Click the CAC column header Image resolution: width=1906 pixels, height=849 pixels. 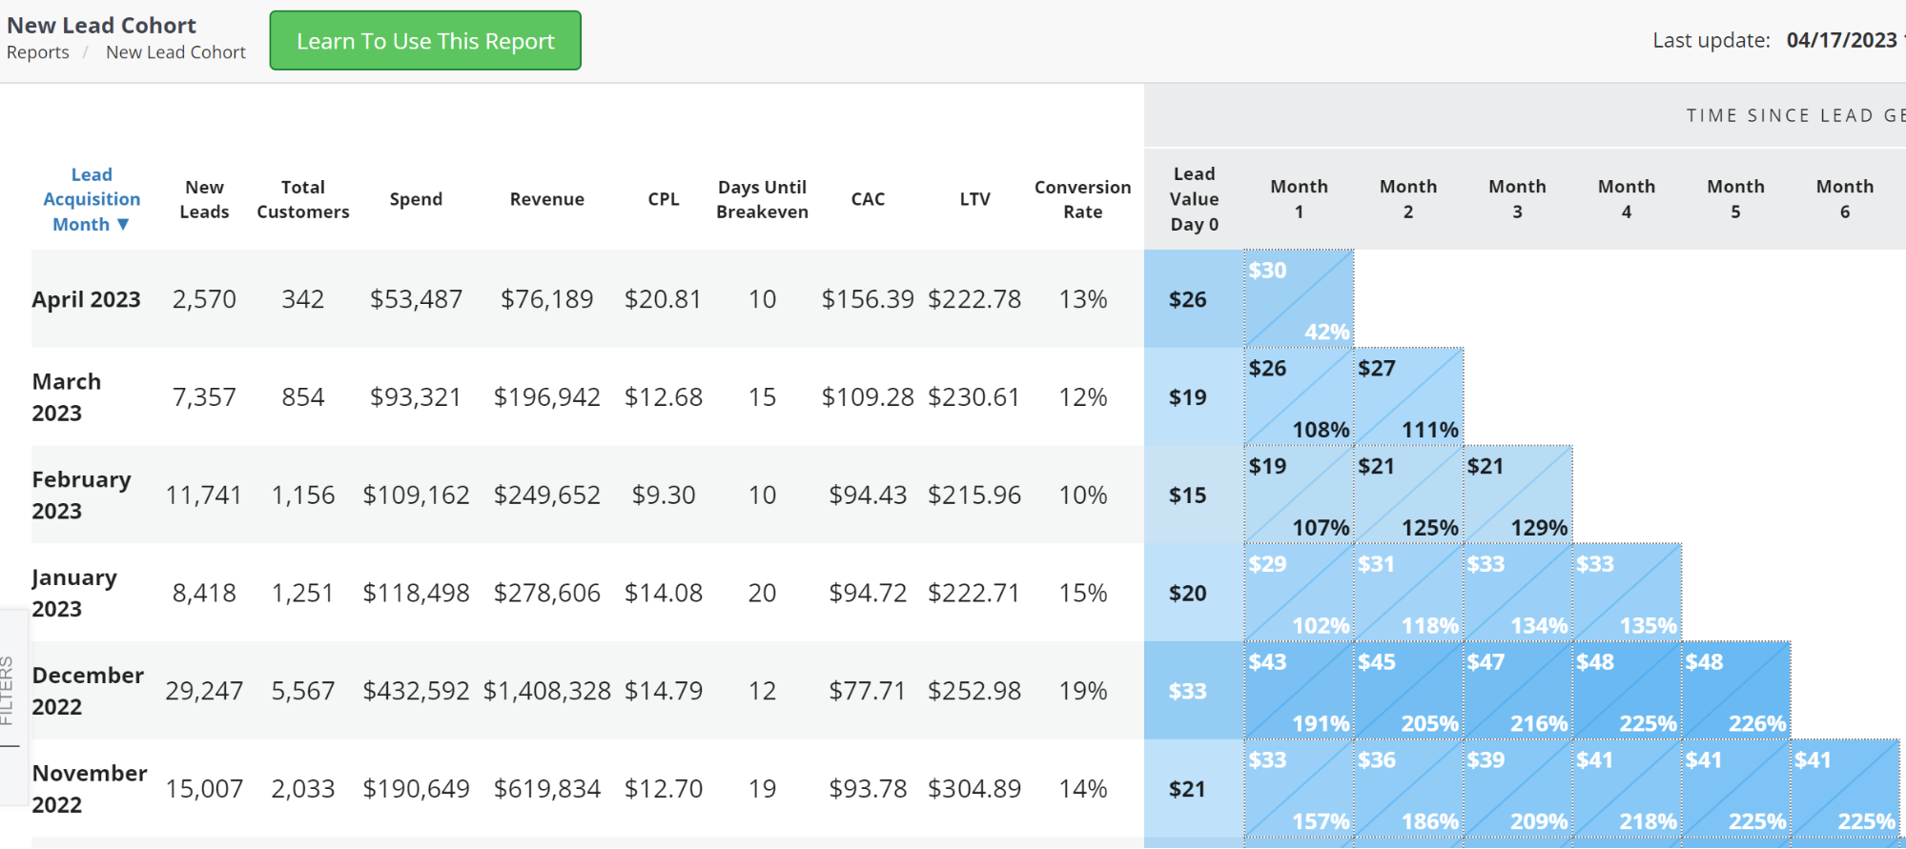point(868,199)
